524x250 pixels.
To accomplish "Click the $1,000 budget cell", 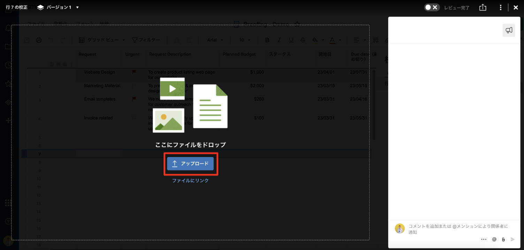I will tap(257, 72).
